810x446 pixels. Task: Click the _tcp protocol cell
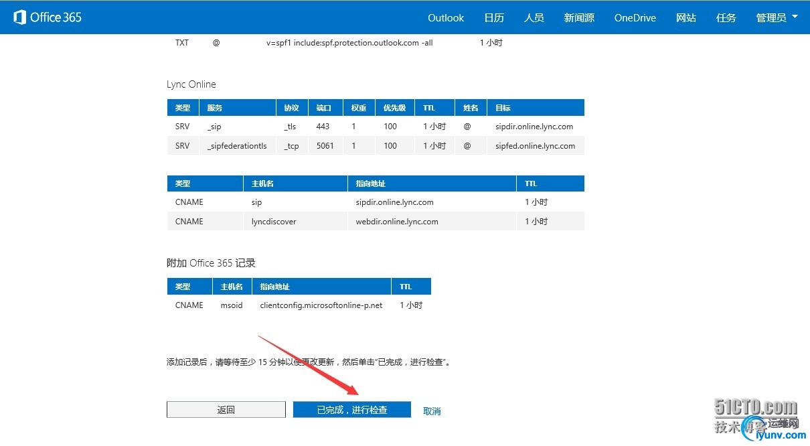(x=292, y=146)
